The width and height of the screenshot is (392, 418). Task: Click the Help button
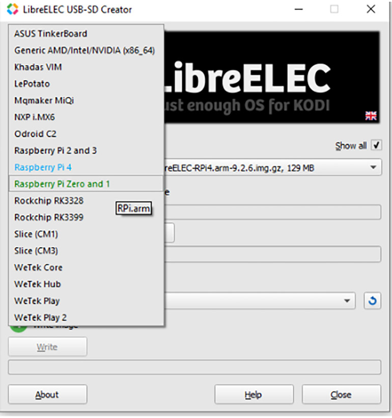coord(254,394)
